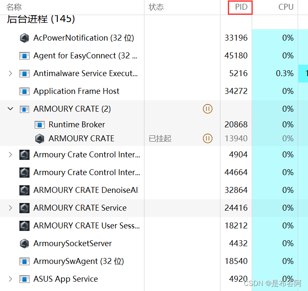The width and height of the screenshot is (308, 291).
Task: Select the suspended ARMOURY CRATE child name
Action: [x=81, y=138]
